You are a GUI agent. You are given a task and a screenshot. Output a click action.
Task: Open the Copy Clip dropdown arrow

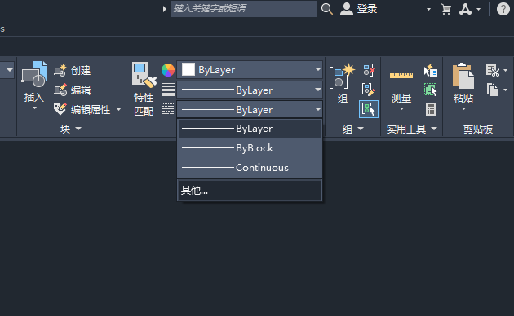[506, 90]
